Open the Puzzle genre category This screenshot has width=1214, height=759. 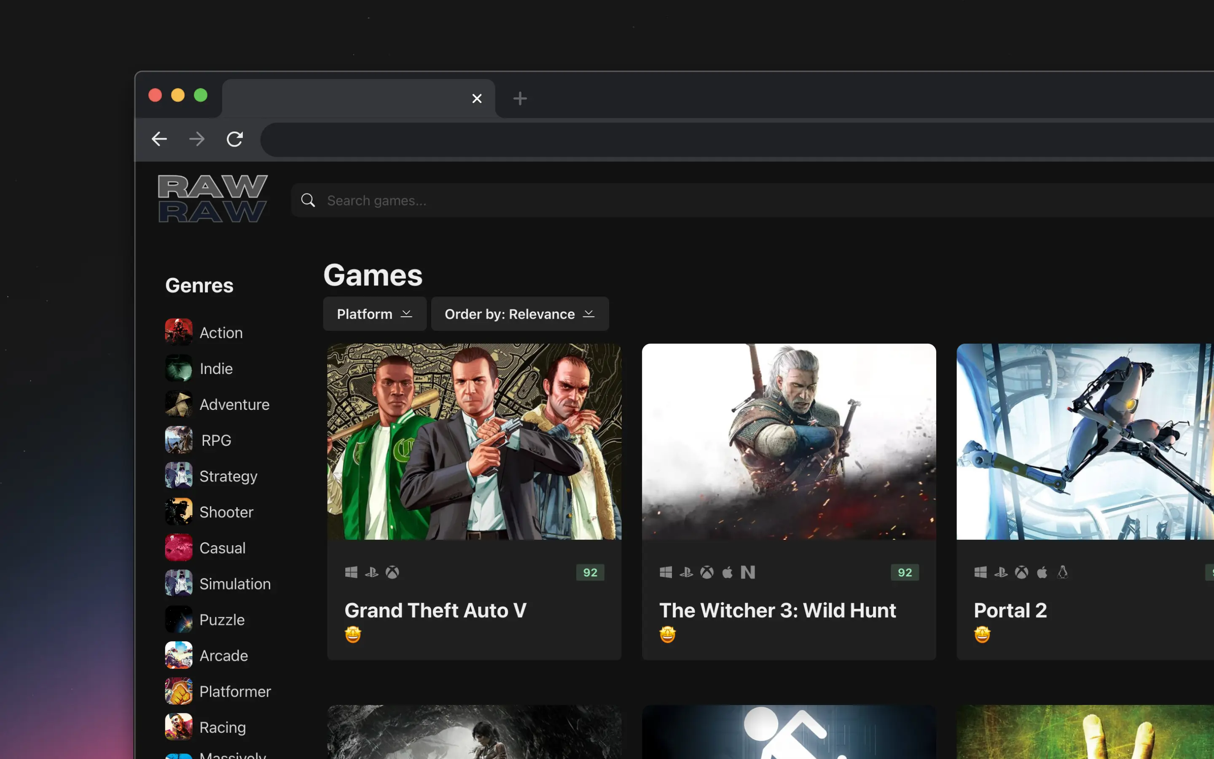click(221, 619)
